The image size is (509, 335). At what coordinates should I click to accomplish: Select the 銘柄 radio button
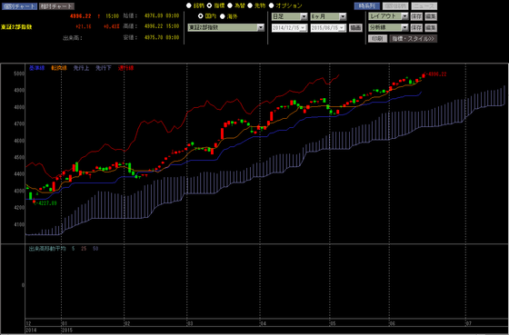[189, 5]
